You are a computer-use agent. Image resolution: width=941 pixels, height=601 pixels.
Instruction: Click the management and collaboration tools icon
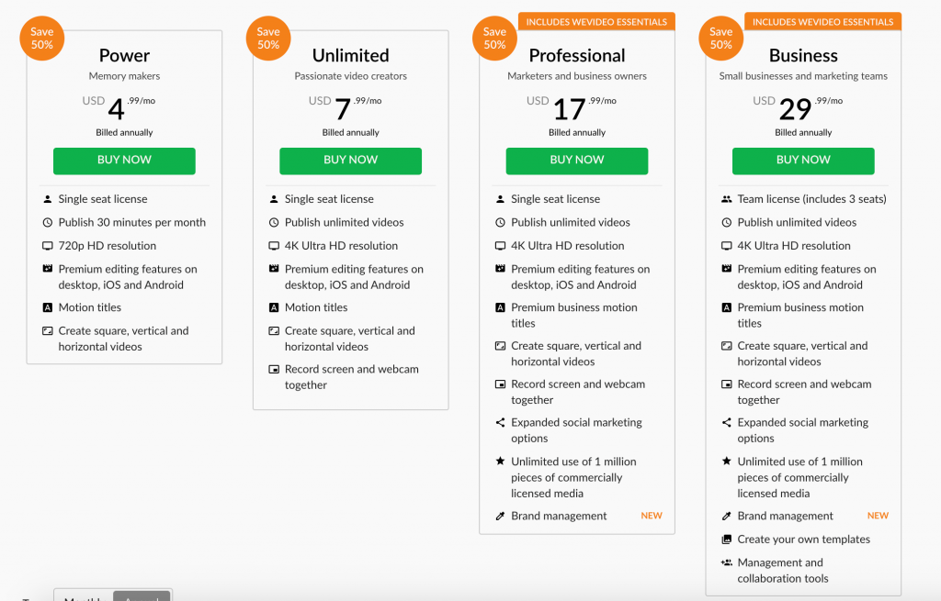pyautogui.click(x=726, y=562)
